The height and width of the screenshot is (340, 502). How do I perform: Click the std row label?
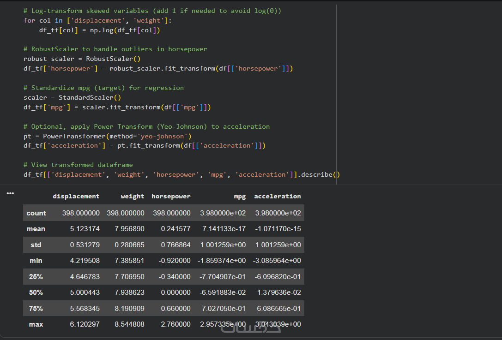coord(36,245)
